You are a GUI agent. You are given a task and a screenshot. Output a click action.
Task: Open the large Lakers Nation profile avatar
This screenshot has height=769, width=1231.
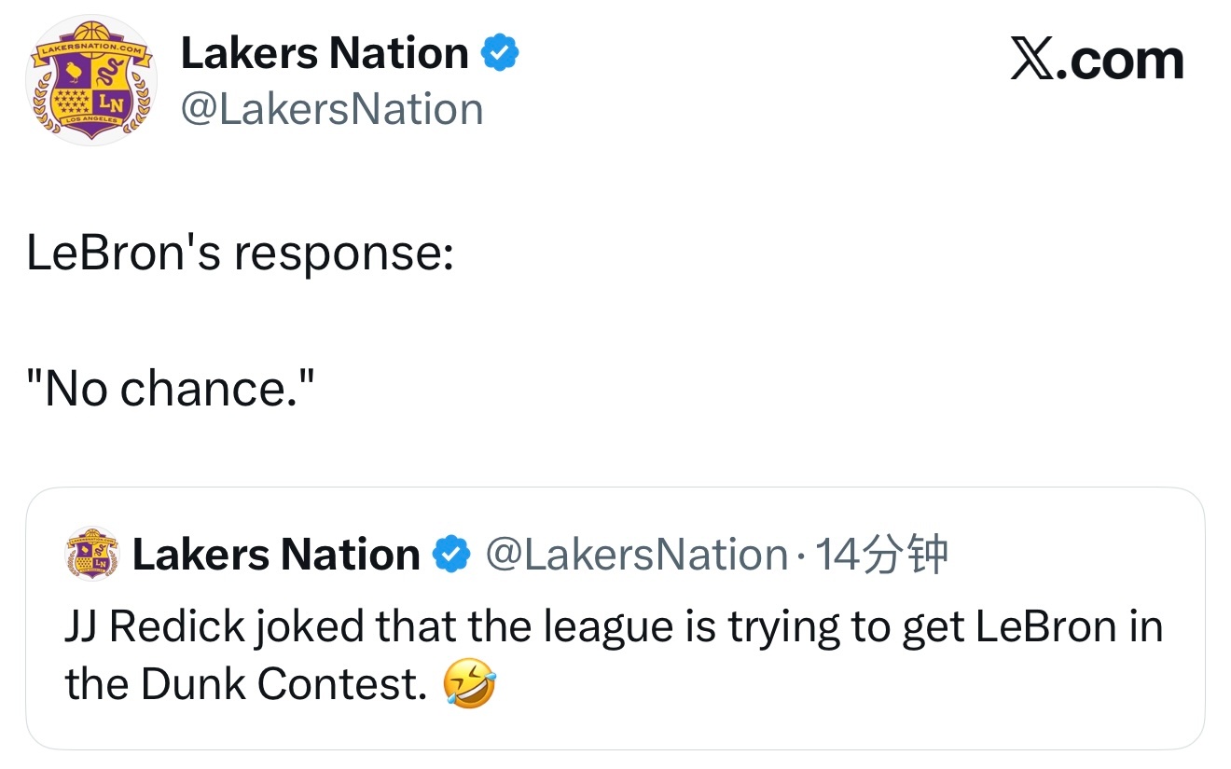(91, 80)
